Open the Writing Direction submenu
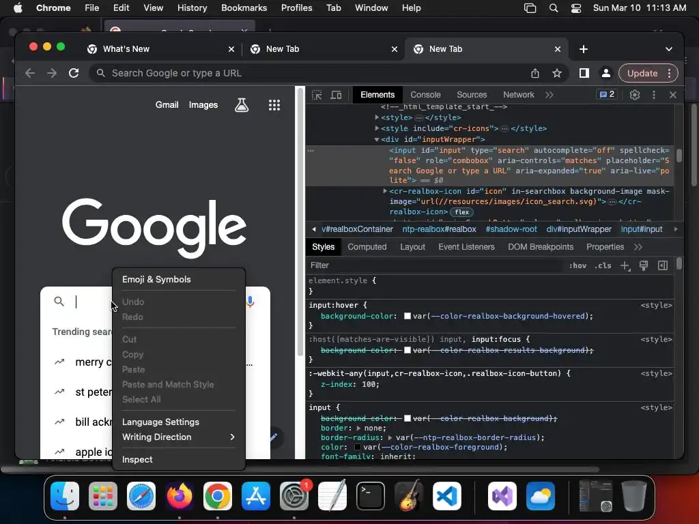Image resolution: width=699 pixels, height=524 pixels. [x=178, y=437]
